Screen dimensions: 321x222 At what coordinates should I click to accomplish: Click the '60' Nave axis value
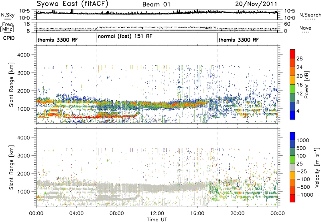click(x=287, y=24)
